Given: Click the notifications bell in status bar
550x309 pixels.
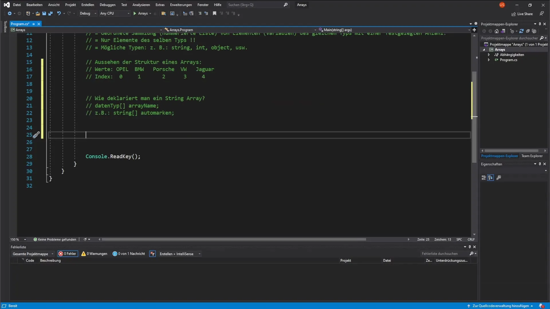Looking at the screenshot, I should [x=541, y=306].
